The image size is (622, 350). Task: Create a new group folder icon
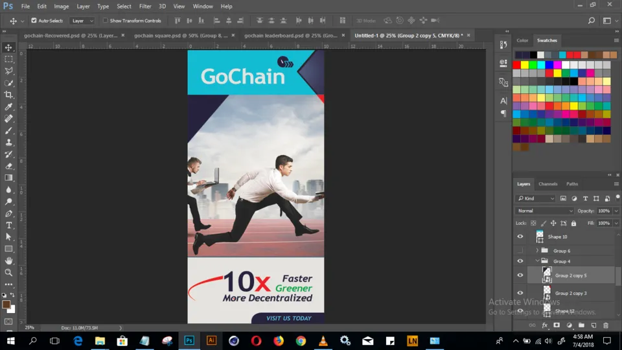tap(581, 325)
